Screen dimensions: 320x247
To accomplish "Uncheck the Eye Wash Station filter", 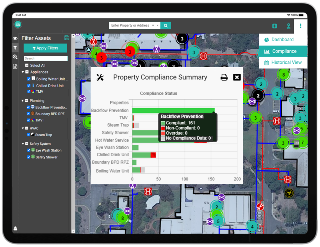I will click(29, 150).
